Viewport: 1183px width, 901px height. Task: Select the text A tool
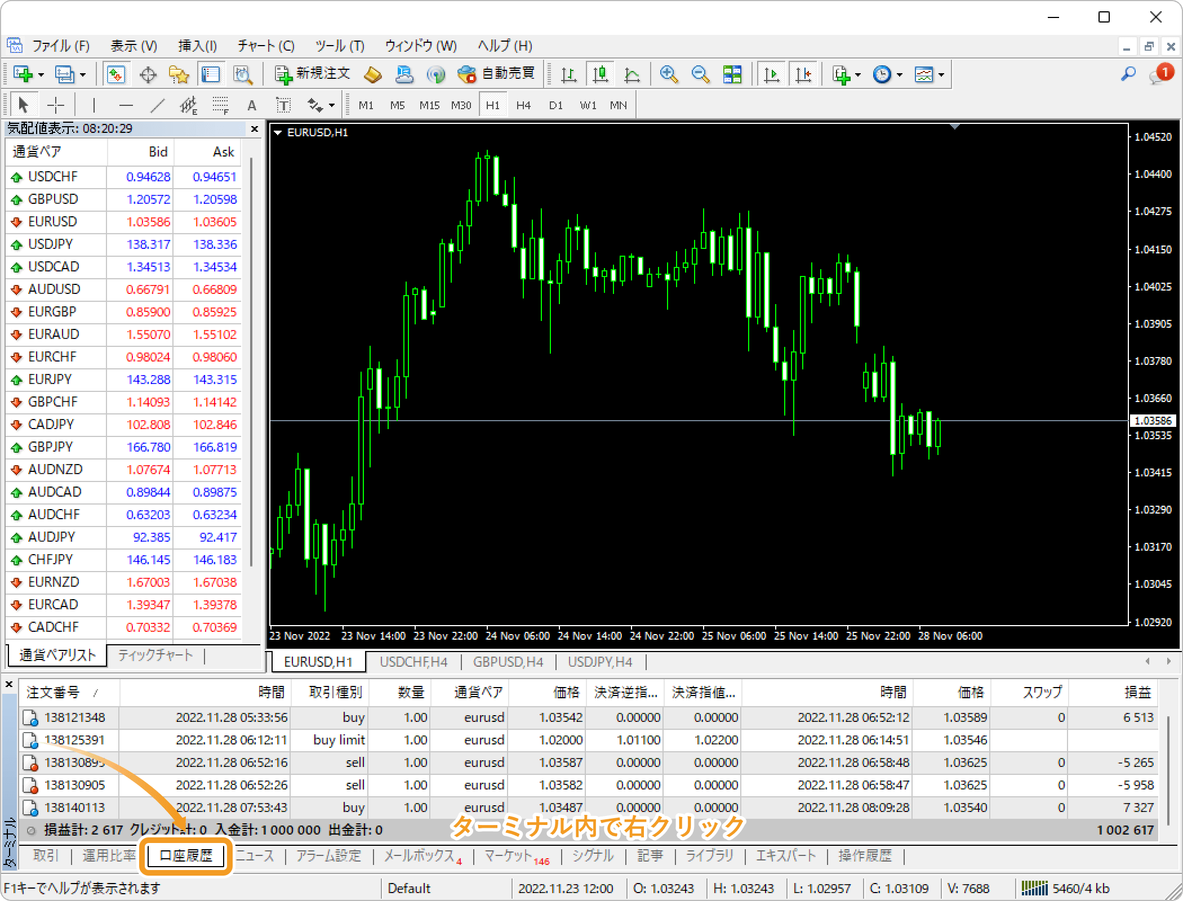click(252, 105)
